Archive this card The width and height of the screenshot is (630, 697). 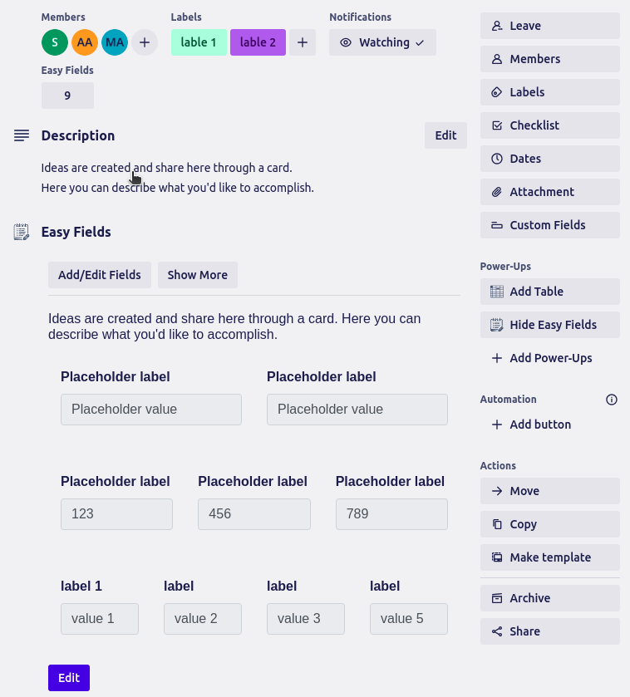click(550, 598)
